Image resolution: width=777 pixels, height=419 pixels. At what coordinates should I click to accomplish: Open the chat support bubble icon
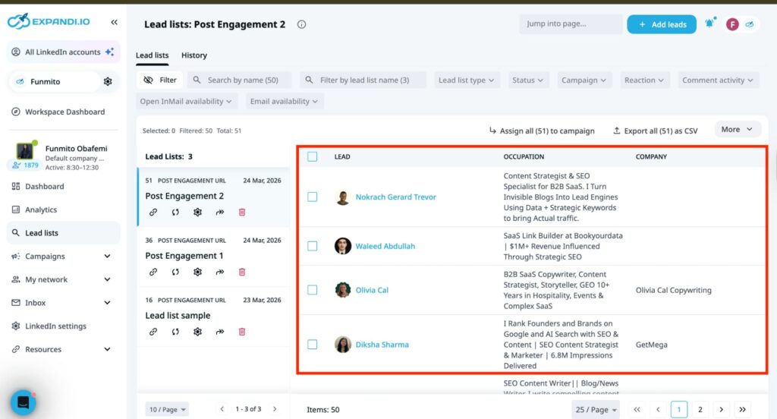pos(23,402)
